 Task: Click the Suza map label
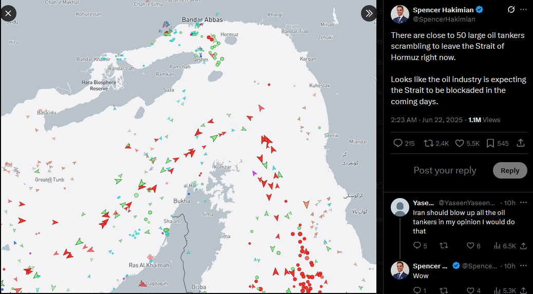(168, 90)
